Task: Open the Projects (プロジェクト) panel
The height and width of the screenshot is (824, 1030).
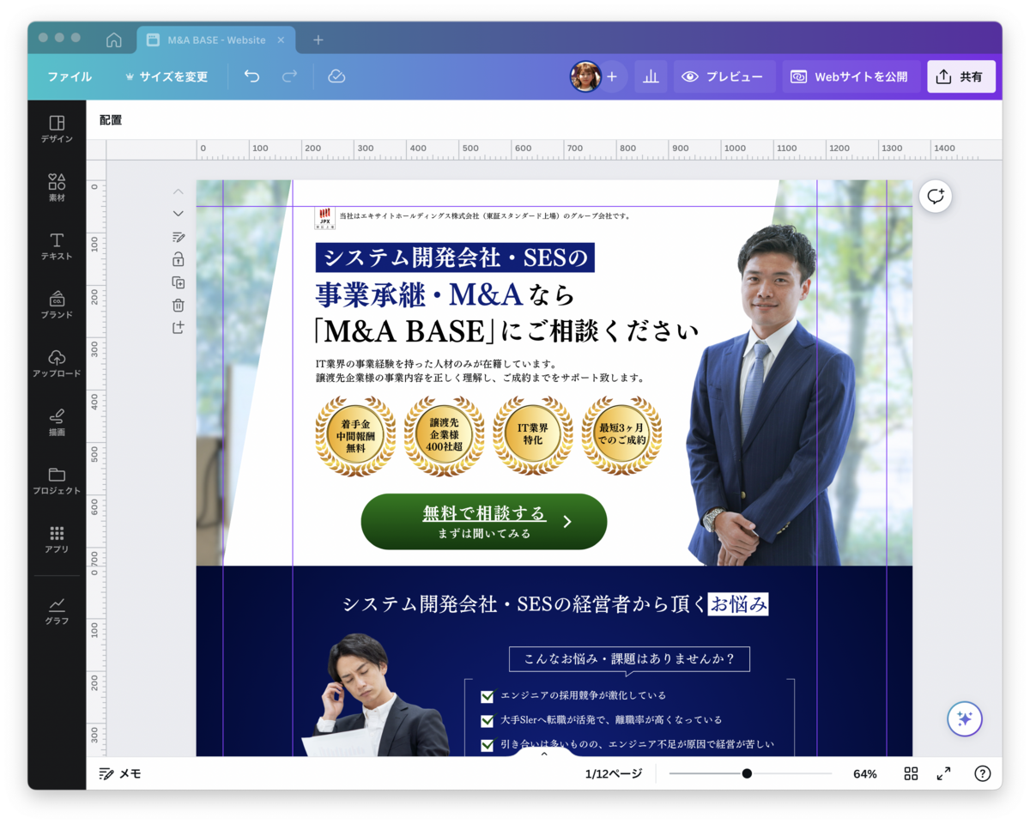Action: (x=57, y=481)
